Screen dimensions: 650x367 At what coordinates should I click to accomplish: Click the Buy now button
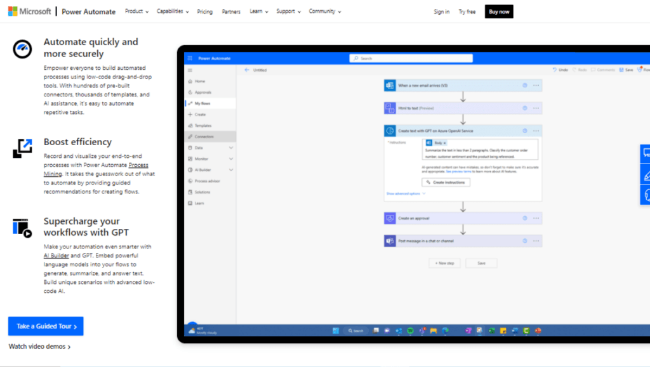point(499,11)
